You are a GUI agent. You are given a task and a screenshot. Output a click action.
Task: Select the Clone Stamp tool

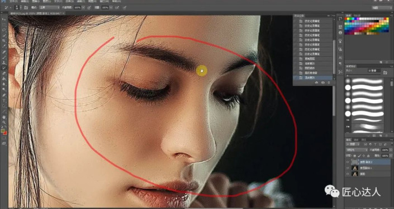tap(4, 62)
